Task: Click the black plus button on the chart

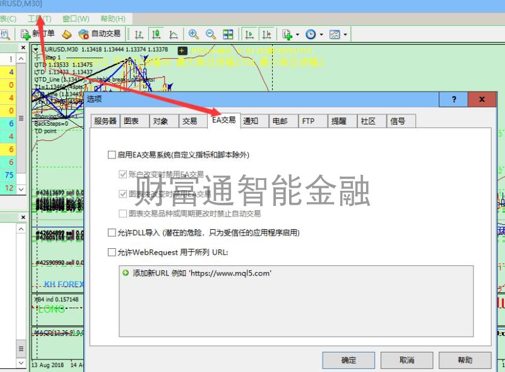Action: [x=182, y=51]
